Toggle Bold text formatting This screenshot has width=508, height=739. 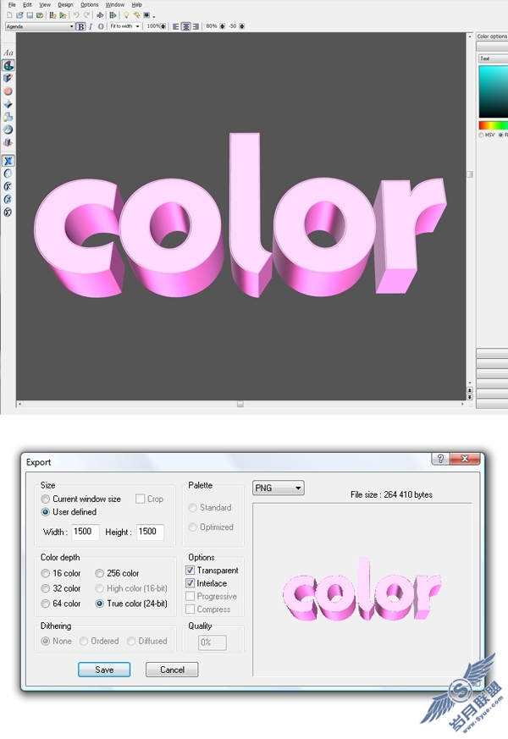80,26
